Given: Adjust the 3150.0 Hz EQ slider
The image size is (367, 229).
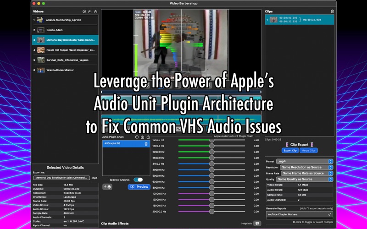Looking at the screenshot, I should pyautogui.click(x=211, y=164).
